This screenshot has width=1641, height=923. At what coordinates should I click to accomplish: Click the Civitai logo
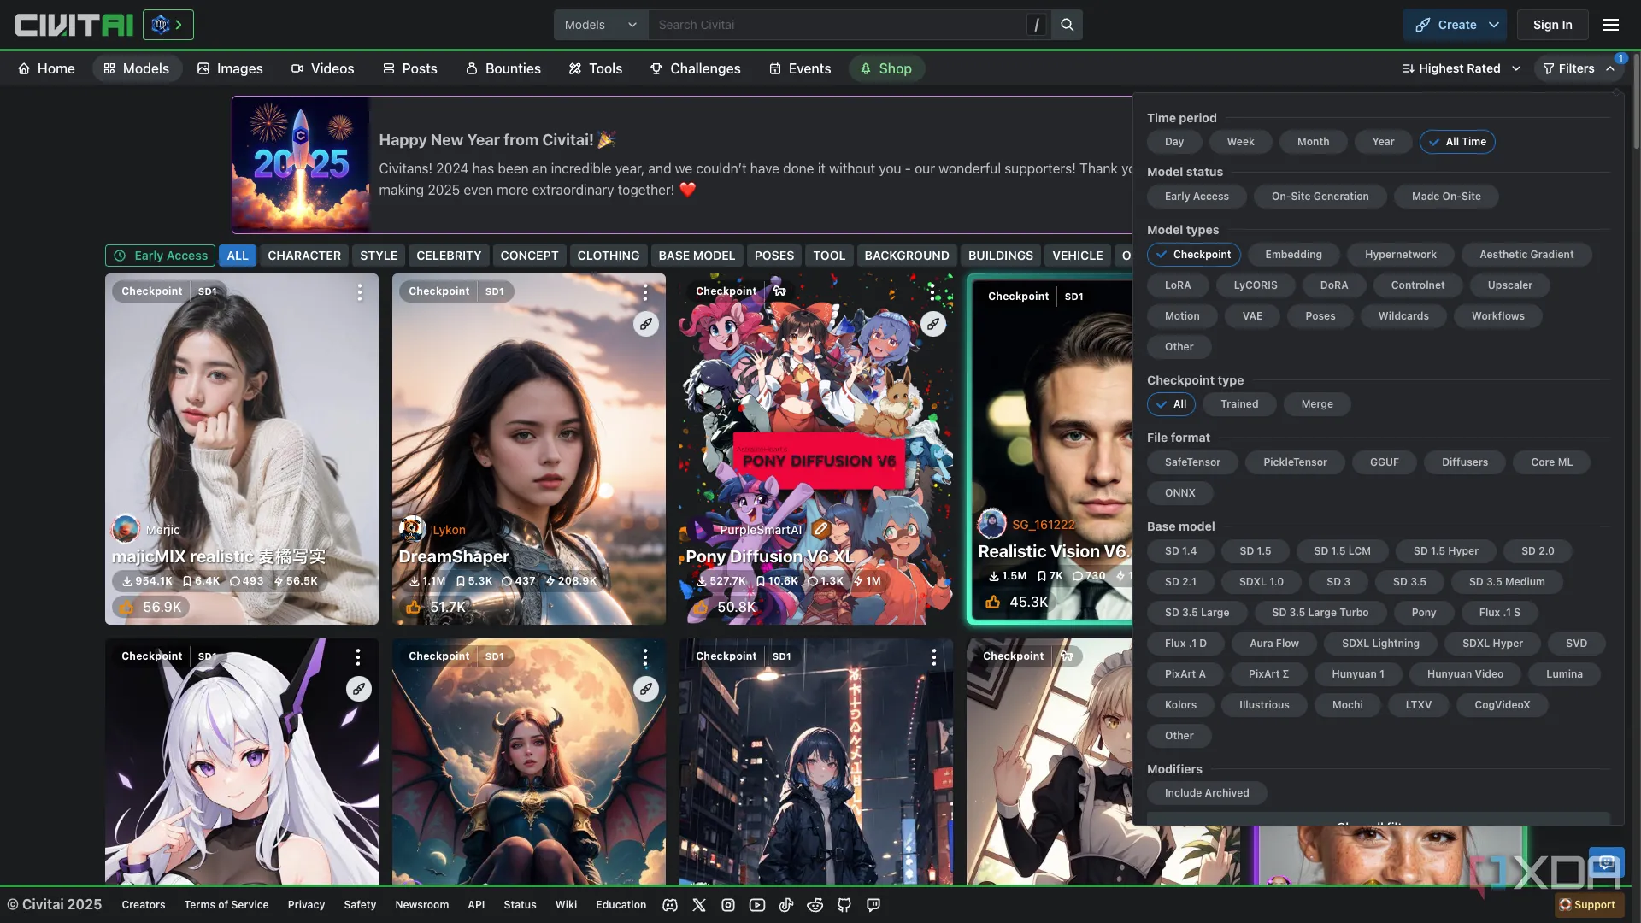pos(74,25)
